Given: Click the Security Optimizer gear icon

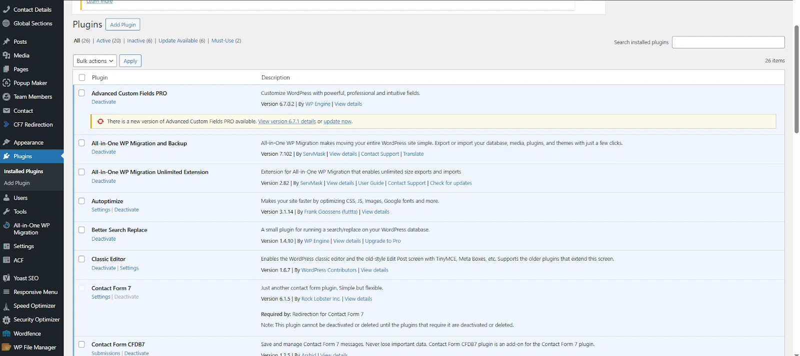Looking at the screenshot, I should (x=6, y=320).
